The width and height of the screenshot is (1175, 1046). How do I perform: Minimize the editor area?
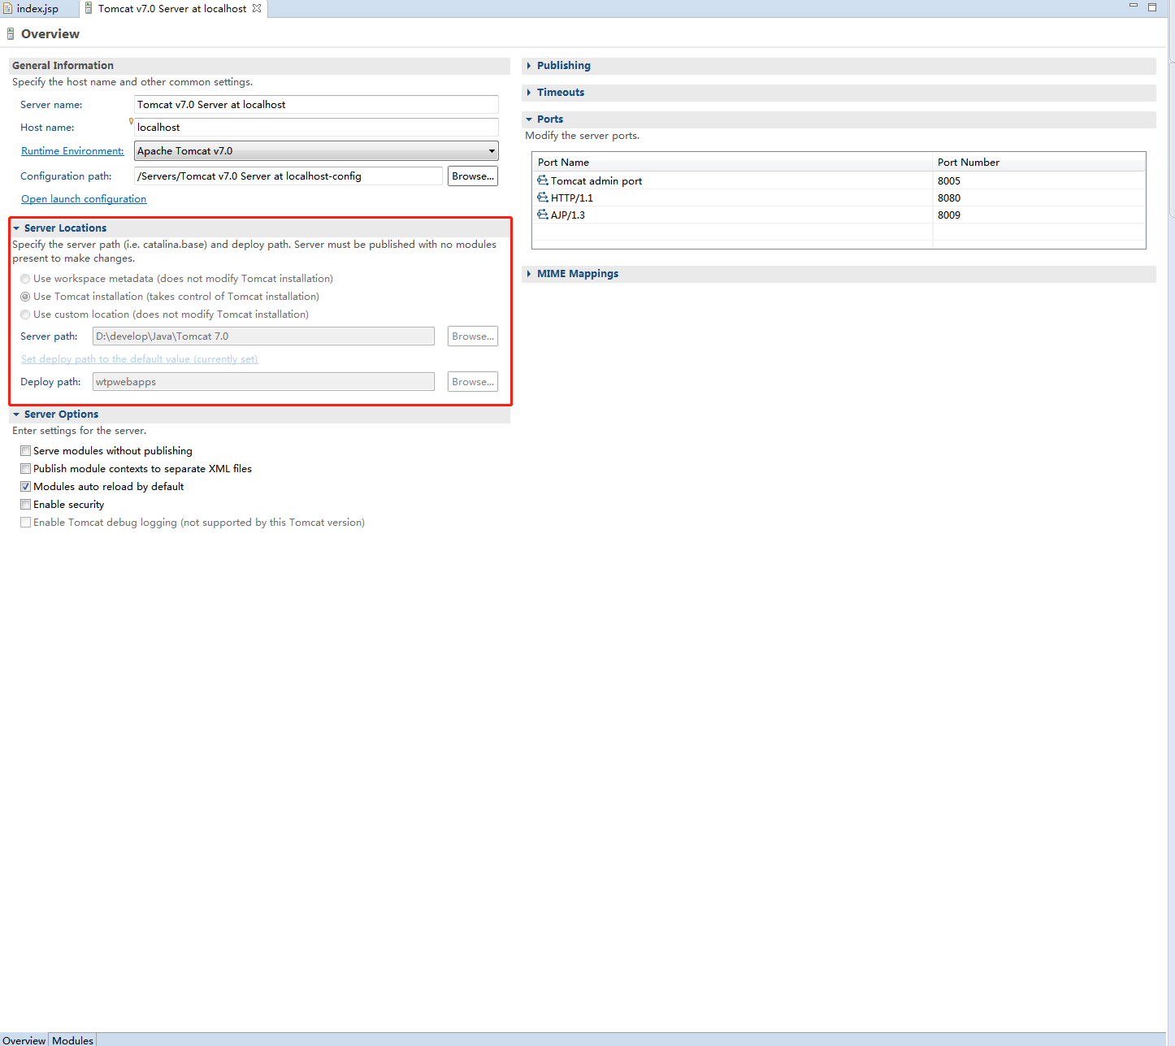1134,6
